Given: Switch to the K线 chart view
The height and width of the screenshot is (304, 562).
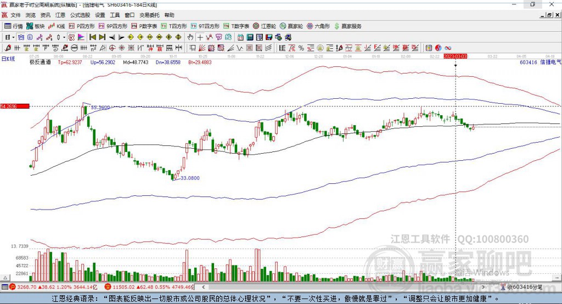Looking at the screenshot, I should 57,26.
